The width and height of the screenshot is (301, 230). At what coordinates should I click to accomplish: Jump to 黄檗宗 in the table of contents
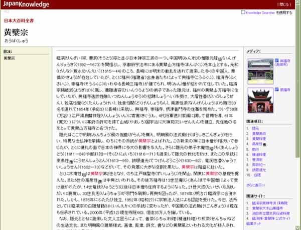[9, 58]
